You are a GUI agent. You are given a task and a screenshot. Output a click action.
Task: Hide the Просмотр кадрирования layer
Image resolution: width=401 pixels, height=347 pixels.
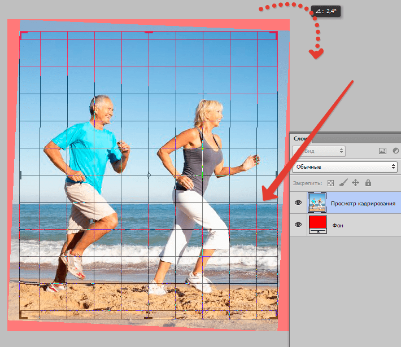298,203
